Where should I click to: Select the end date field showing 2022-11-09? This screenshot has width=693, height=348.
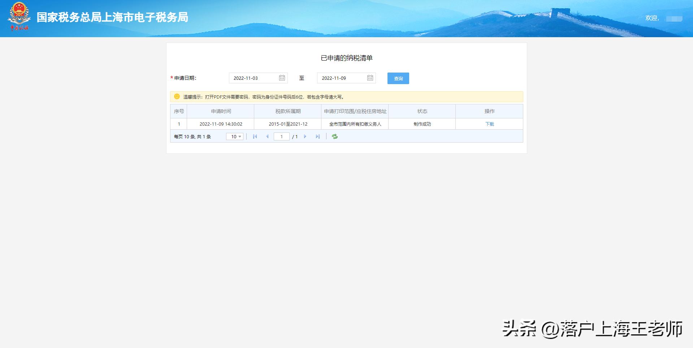coord(341,78)
